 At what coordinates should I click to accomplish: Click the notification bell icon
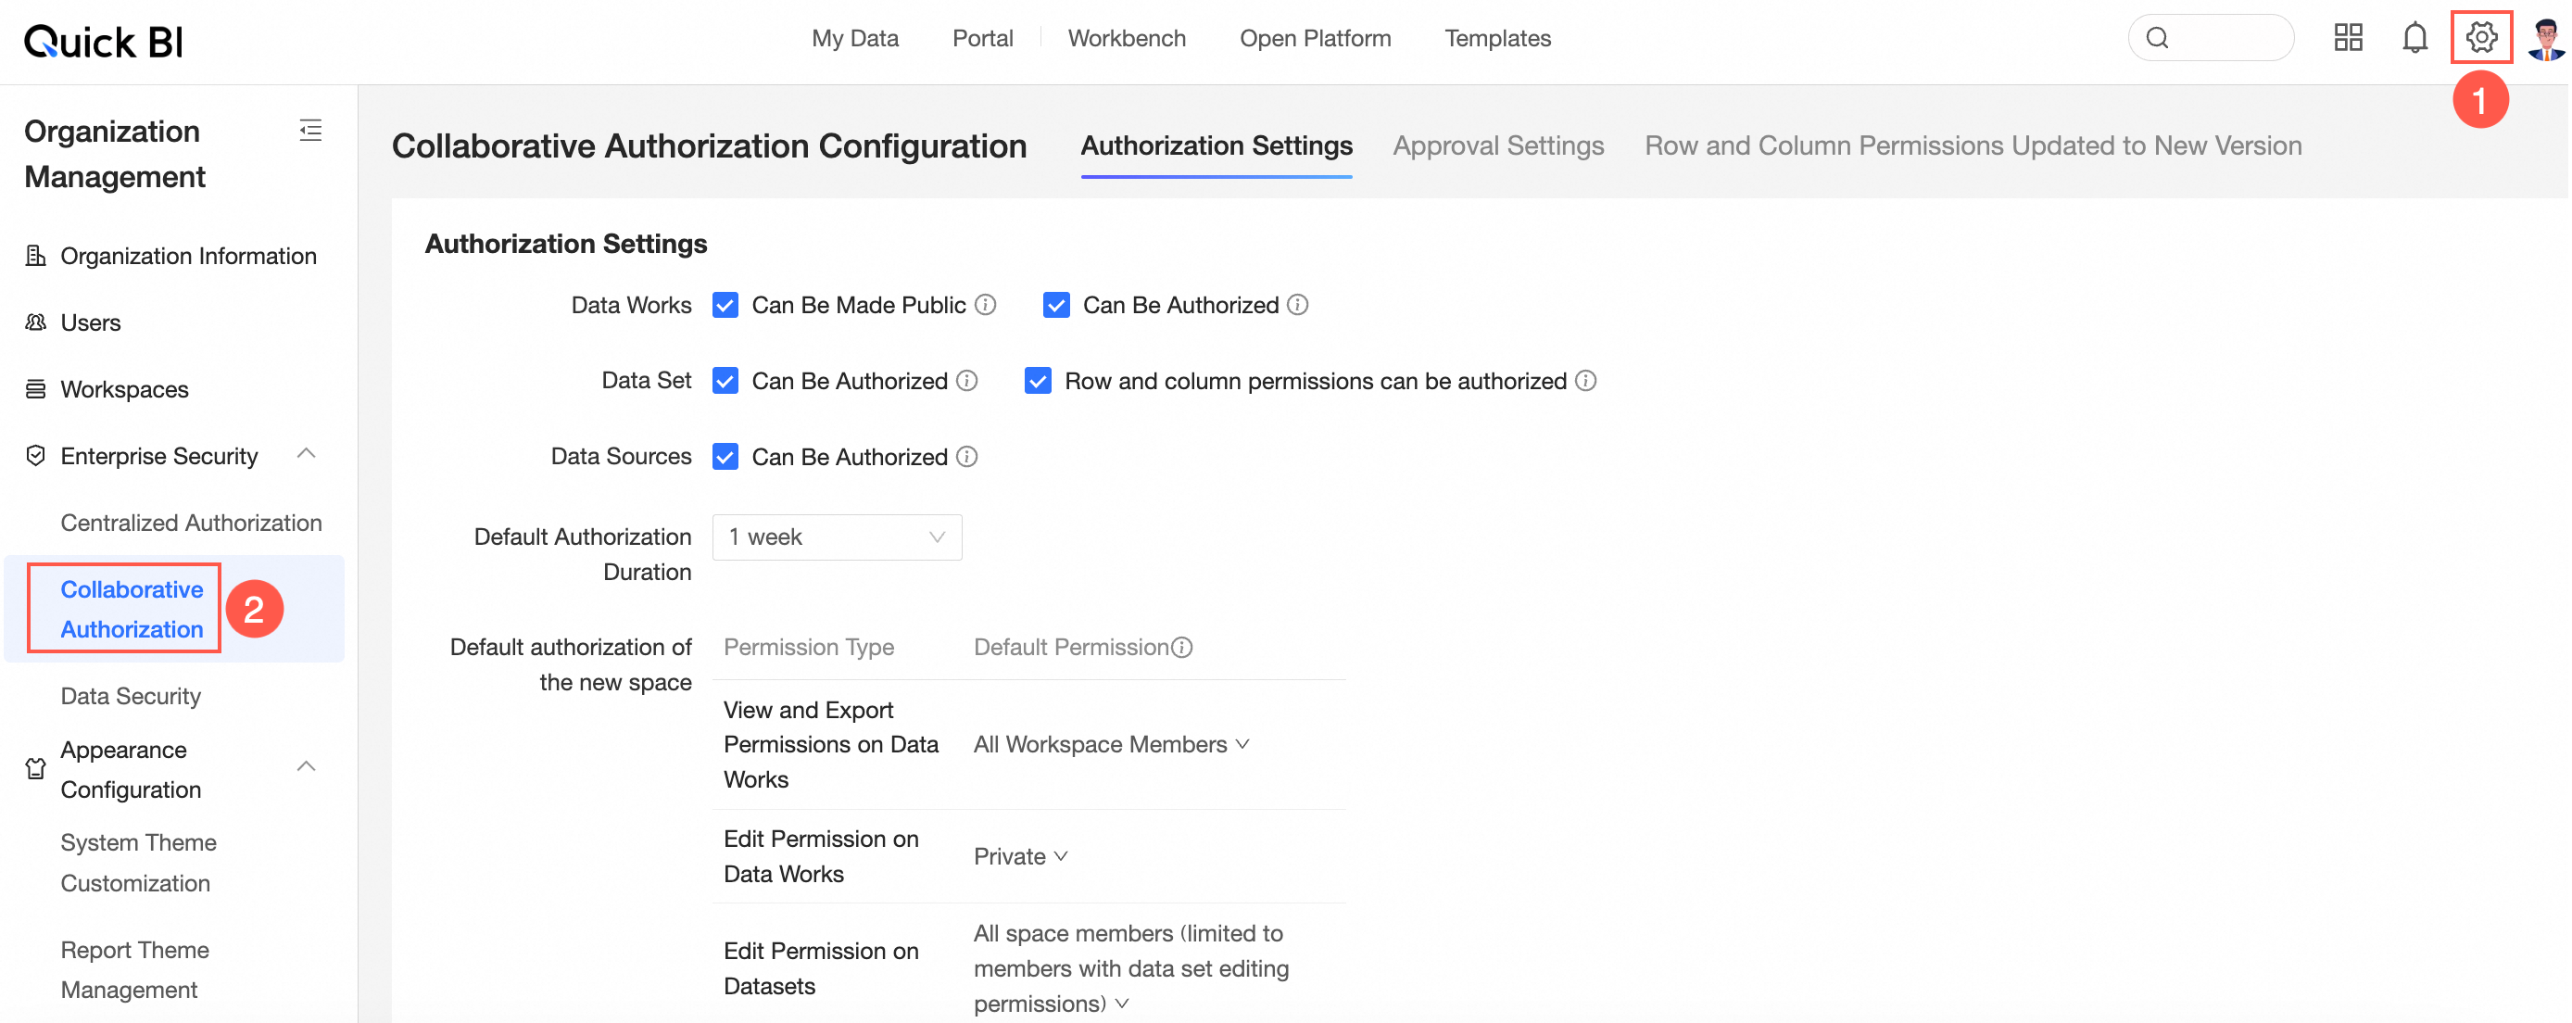[2414, 38]
